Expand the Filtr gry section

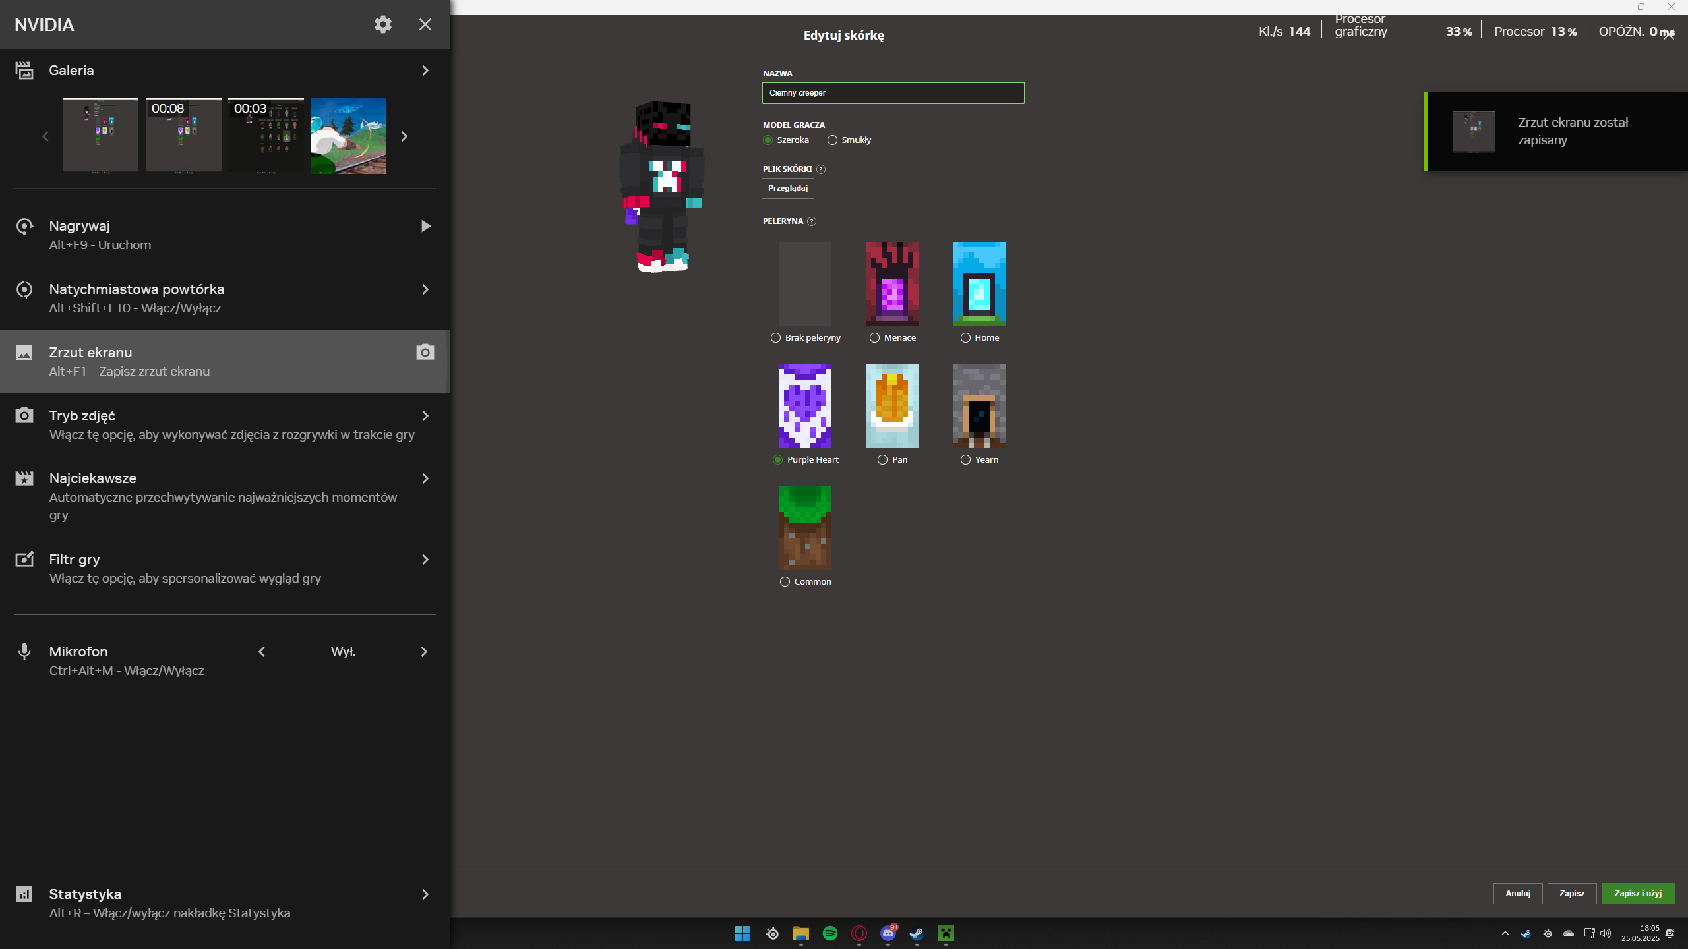[x=425, y=560]
